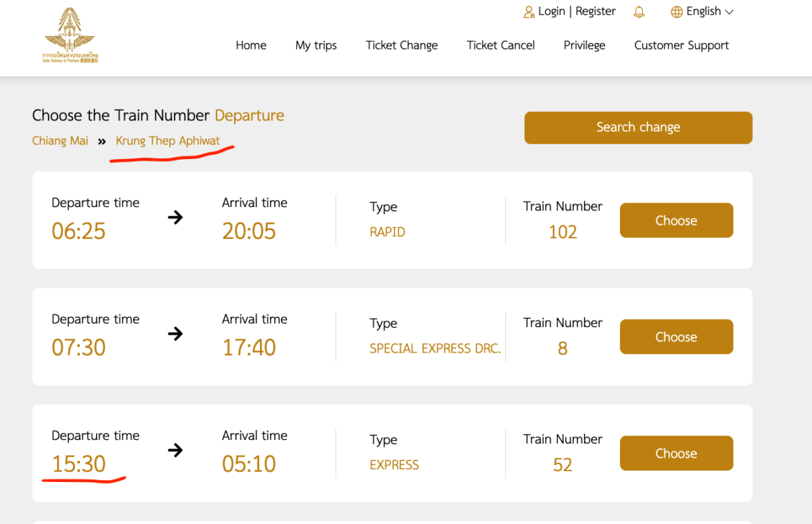Click the Register link
This screenshot has height=524, width=812.
click(595, 12)
